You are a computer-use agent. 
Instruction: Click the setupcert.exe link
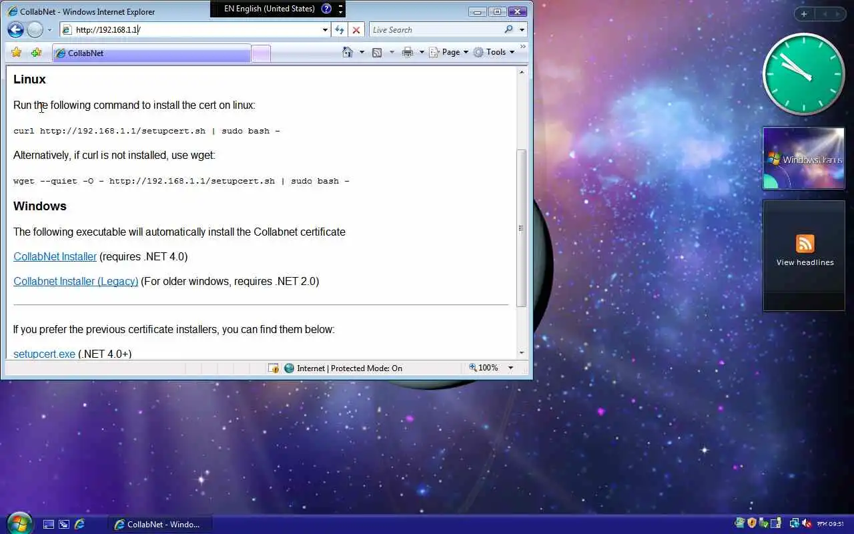(x=44, y=354)
